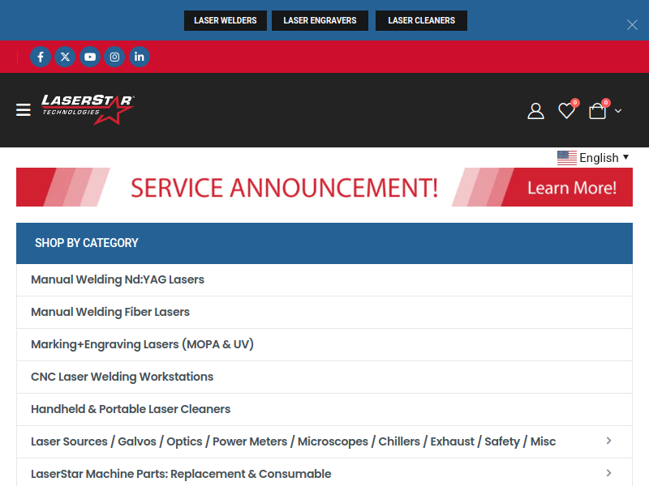Expand the Laser Sources category chevron
This screenshot has height=486, width=649.
608,441
